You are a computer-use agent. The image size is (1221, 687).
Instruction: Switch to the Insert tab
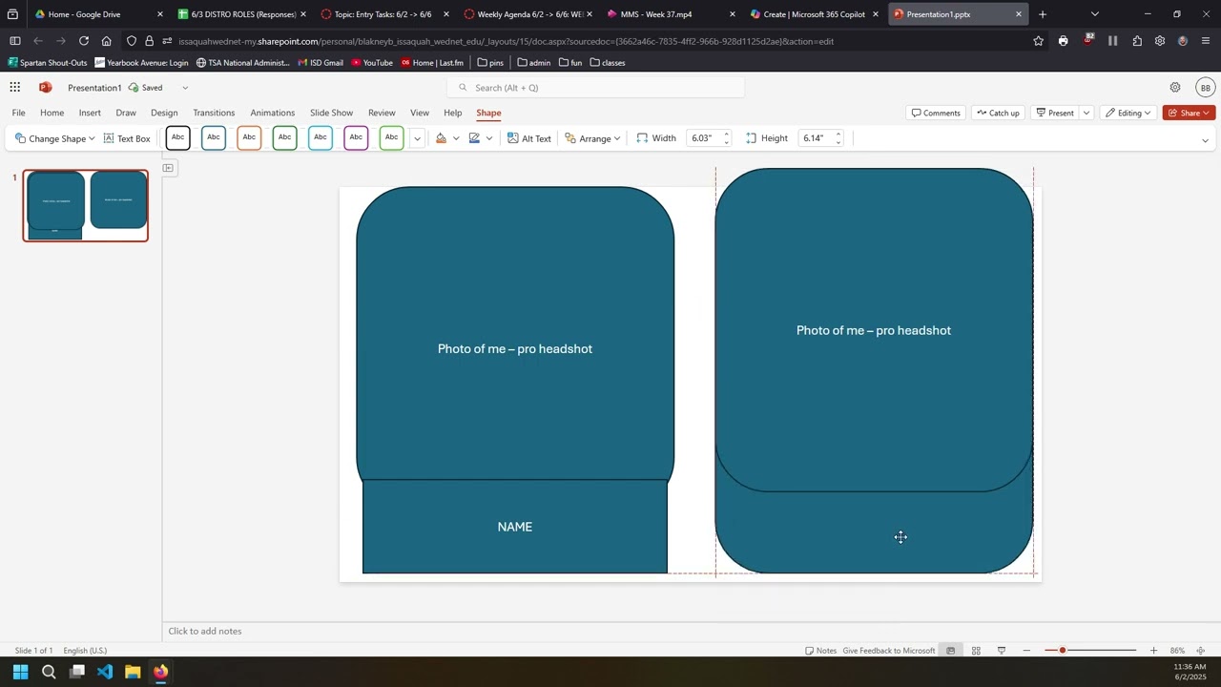click(x=90, y=113)
